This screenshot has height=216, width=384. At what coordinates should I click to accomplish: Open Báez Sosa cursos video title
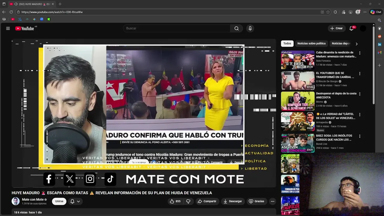click(x=334, y=138)
